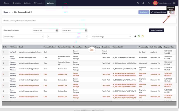The width and height of the screenshot is (179, 111).
Task: Open the start date calendar picker icon
Action: (57, 30)
